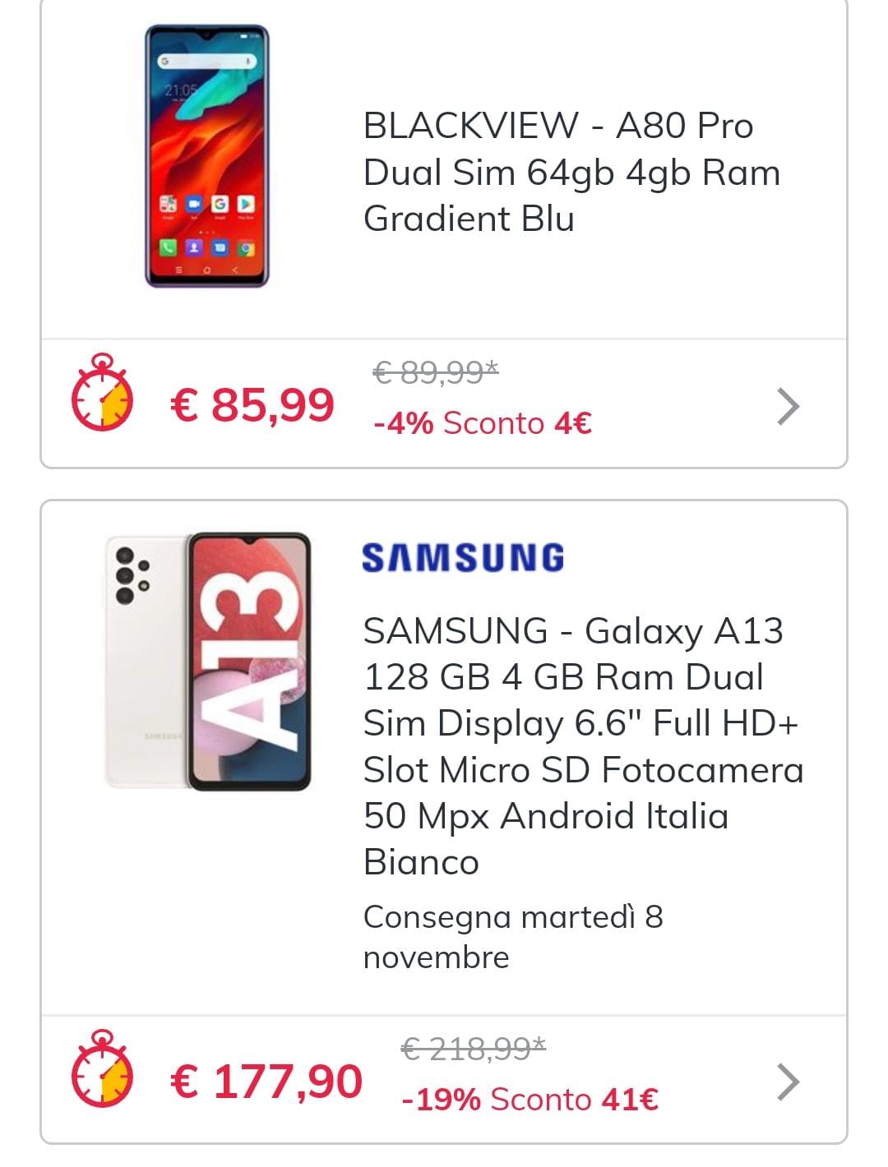Tap the blue Samsung brand logo

pos(463,557)
